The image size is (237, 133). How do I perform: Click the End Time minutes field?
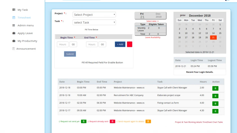102,44
